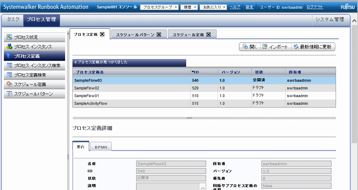This screenshot has height=190, width=358.
Task: Click the 説明 text area scroll arrow
Action: click(x=203, y=188)
